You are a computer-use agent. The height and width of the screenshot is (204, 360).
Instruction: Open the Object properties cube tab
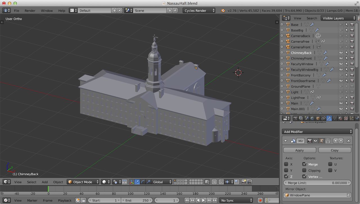coord(318,118)
